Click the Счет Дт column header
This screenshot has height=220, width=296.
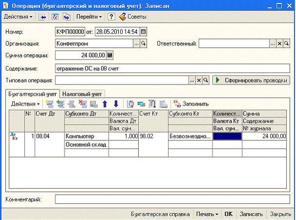(x=50, y=121)
